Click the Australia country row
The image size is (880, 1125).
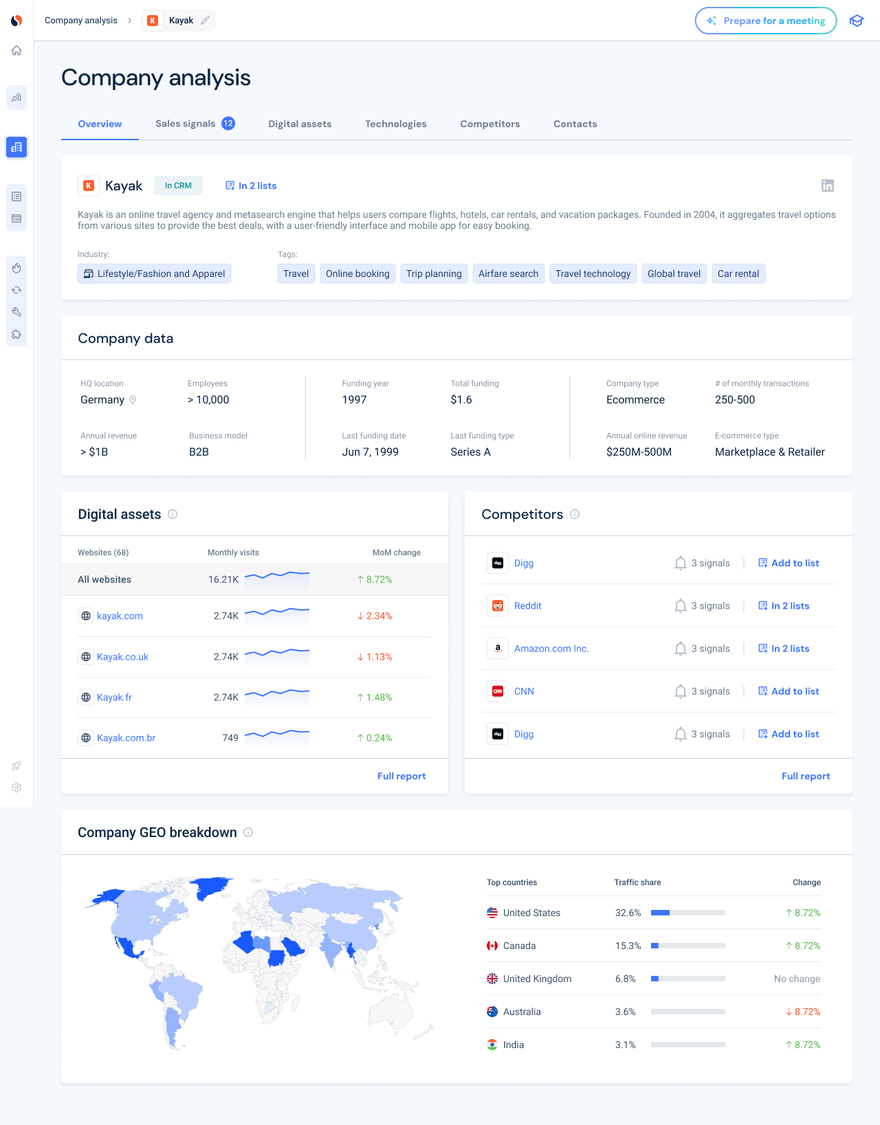click(654, 1012)
